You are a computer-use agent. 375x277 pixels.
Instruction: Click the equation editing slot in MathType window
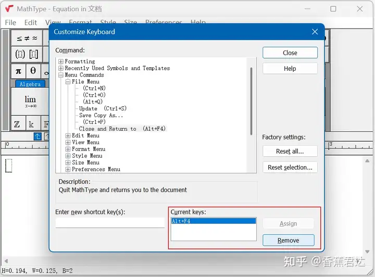9,166
